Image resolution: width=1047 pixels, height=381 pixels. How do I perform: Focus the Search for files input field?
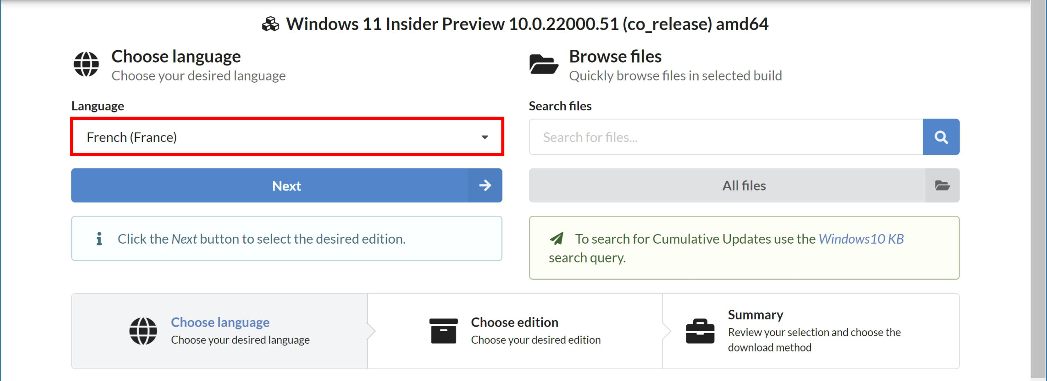pyautogui.click(x=726, y=137)
